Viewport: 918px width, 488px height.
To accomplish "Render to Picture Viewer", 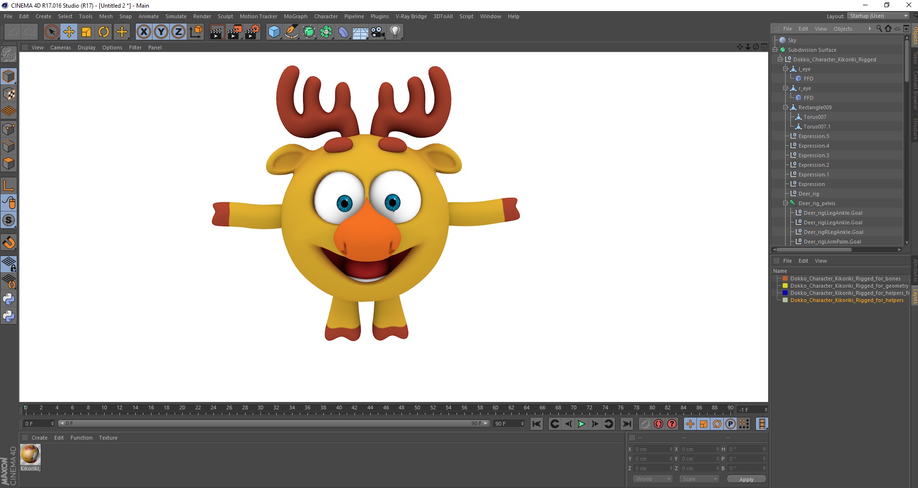I will point(235,32).
